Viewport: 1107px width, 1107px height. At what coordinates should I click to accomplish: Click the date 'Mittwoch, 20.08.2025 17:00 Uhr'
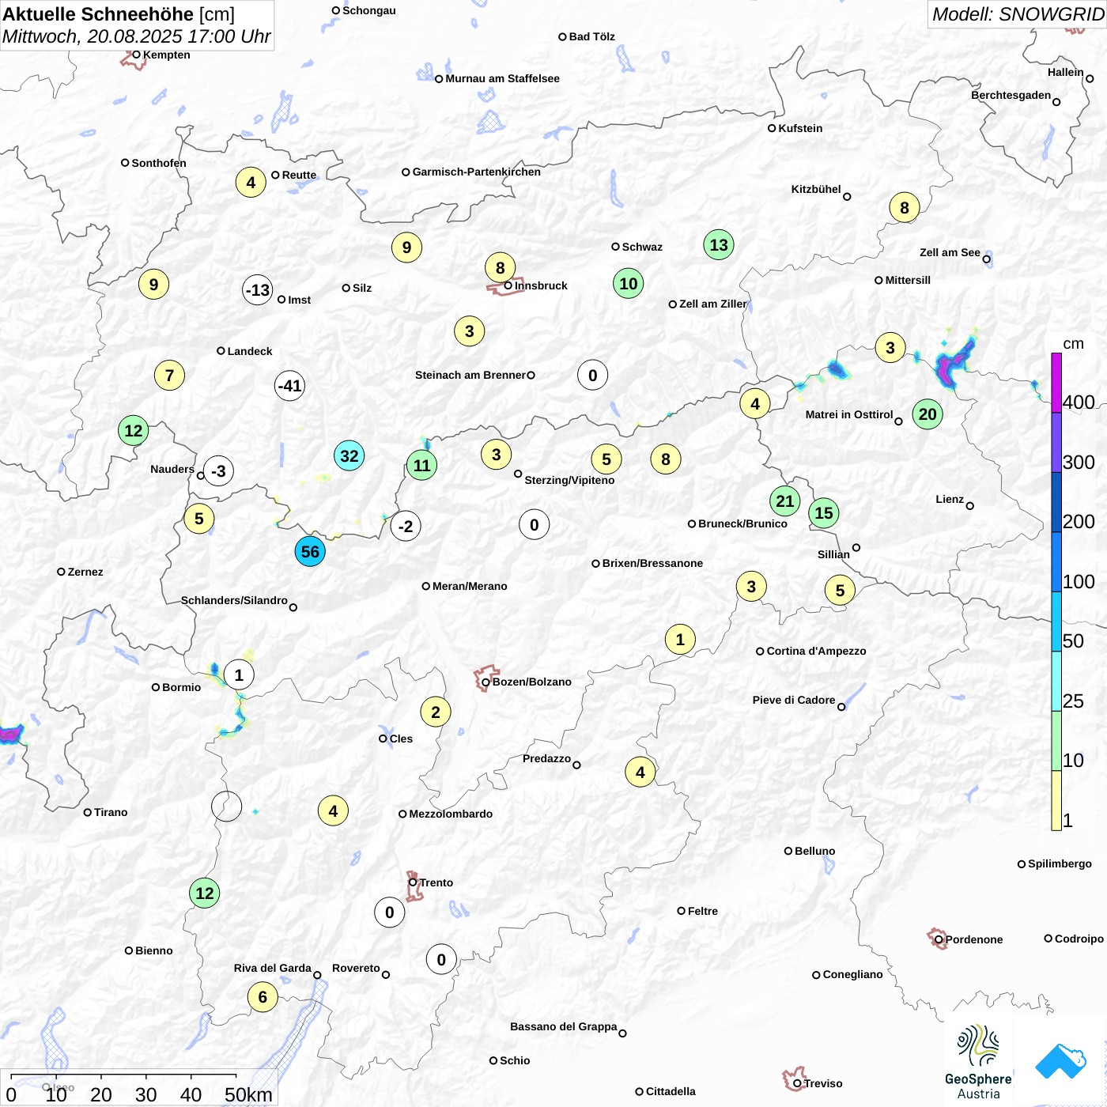(136, 36)
